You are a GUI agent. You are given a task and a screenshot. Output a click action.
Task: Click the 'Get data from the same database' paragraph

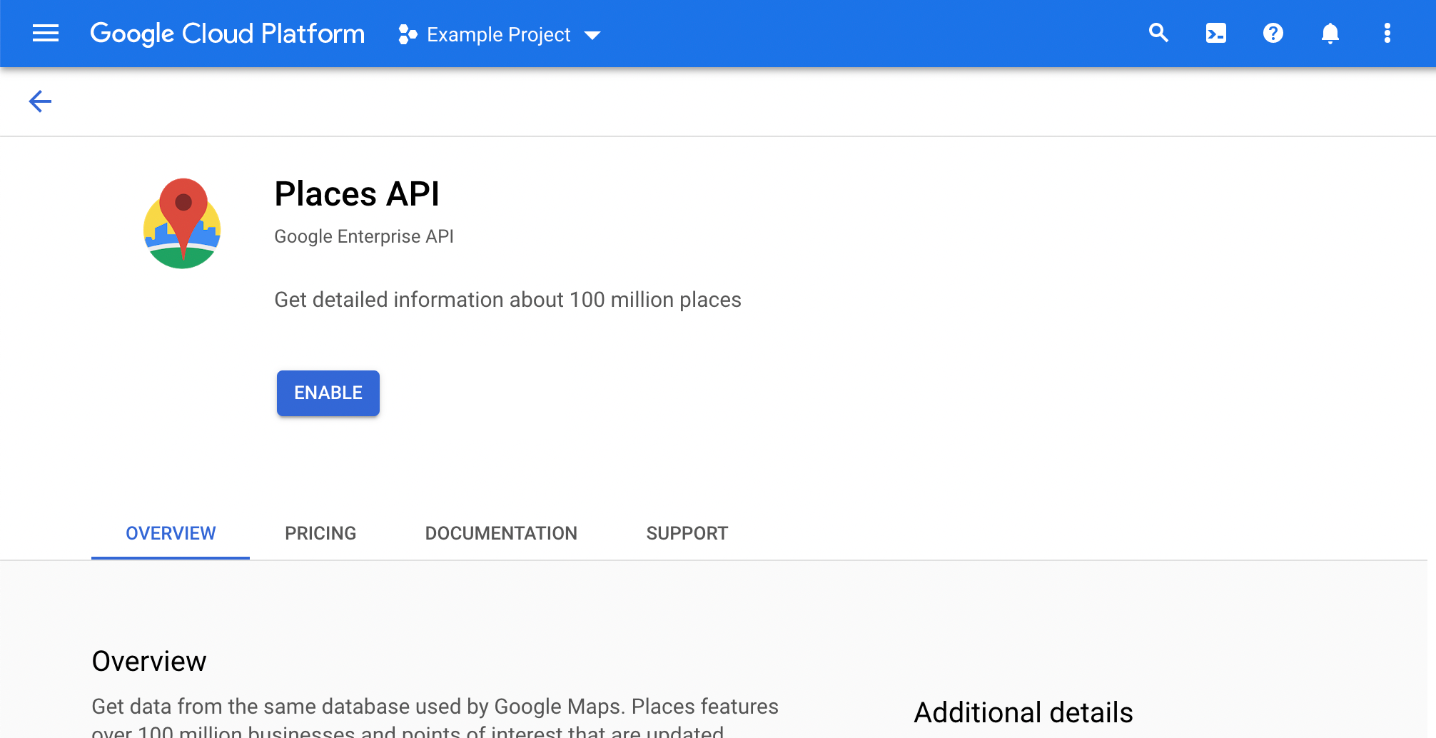point(435,717)
